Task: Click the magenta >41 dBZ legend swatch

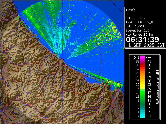Action: point(143,57)
